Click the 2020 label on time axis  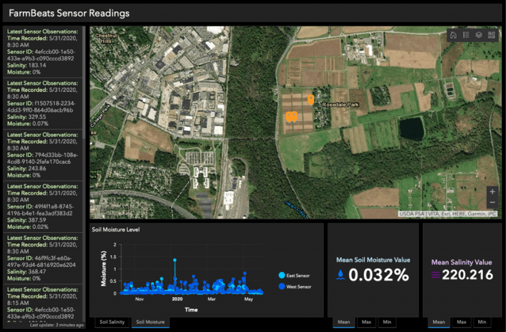coord(177,299)
